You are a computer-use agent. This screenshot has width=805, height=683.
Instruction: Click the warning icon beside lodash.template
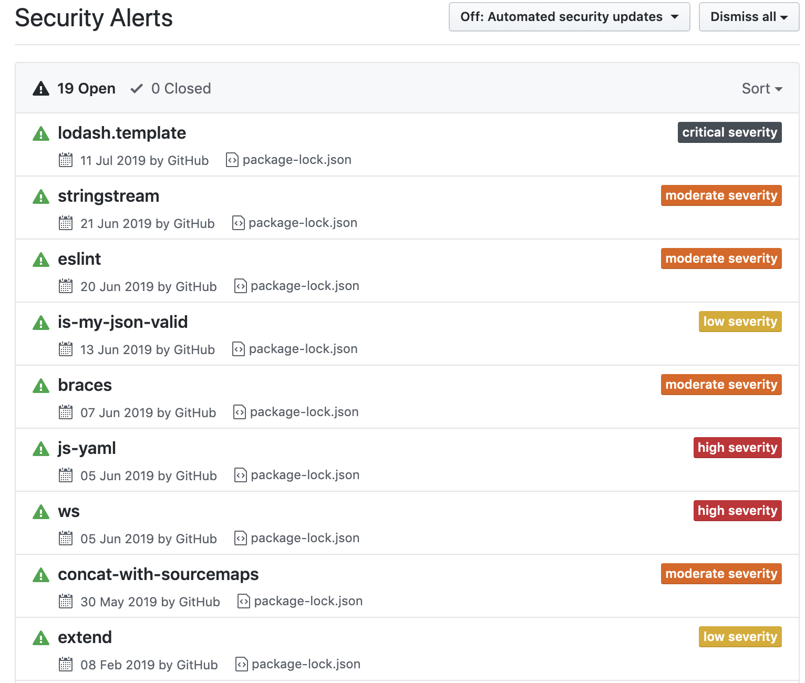click(x=41, y=134)
